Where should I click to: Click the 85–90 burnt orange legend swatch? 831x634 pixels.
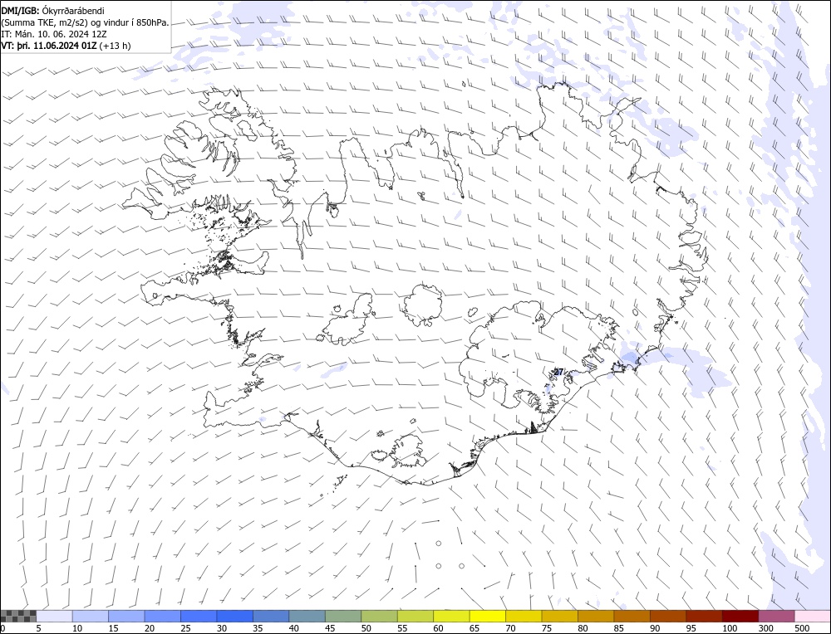(632, 616)
